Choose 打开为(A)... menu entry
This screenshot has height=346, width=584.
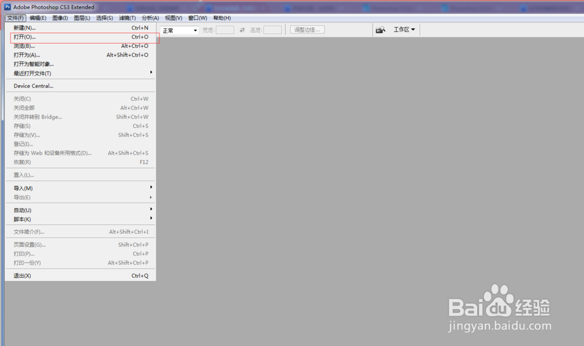(x=81, y=55)
